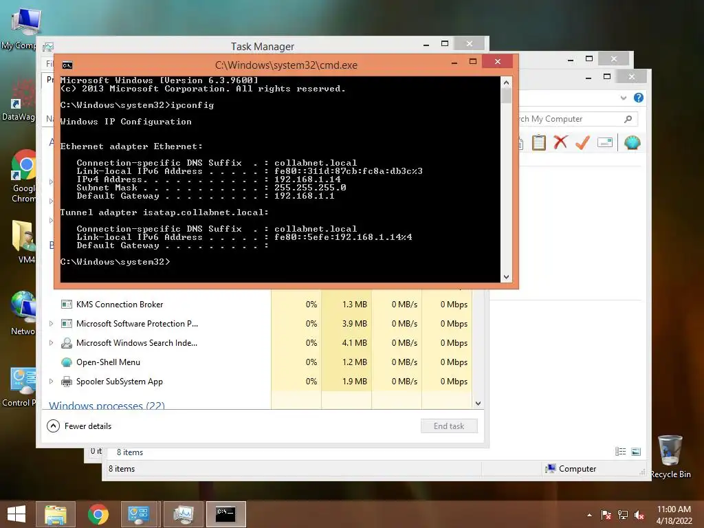Click the Classic Shell seashell settings icon
The height and width of the screenshot is (528, 704).
632,143
